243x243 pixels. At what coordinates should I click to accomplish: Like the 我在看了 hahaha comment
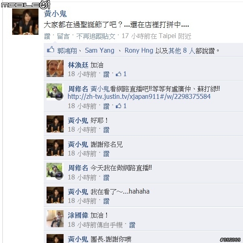(x=106, y=201)
